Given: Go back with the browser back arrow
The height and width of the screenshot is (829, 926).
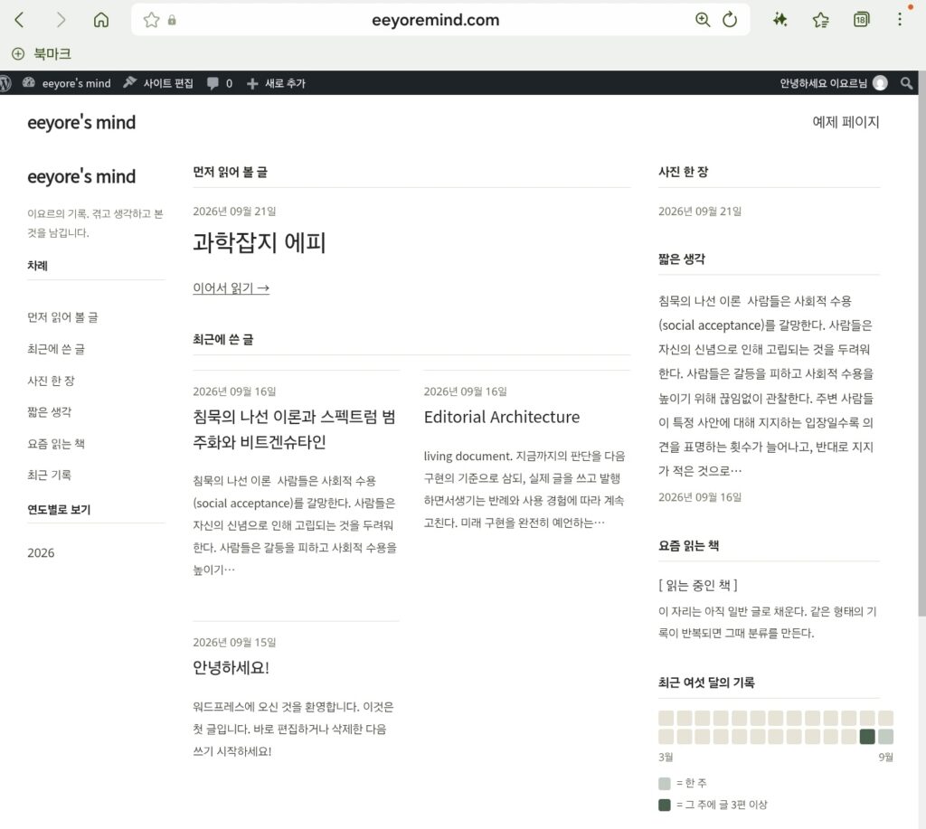Looking at the screenshot, I should pyautogui.click(x=20, y=20).
